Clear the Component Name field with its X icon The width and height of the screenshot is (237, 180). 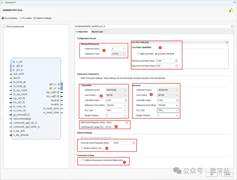pos(232,26)
